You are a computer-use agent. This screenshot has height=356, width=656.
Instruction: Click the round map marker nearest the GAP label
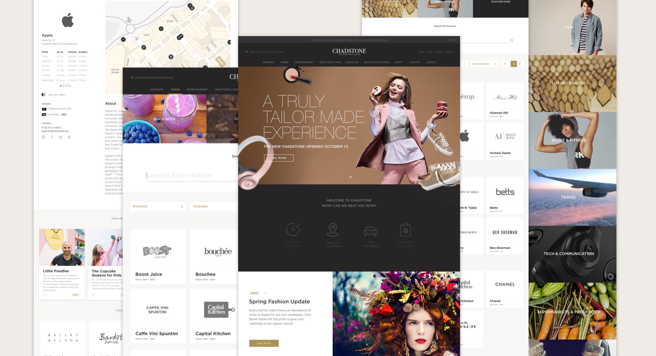pos(144,47)
